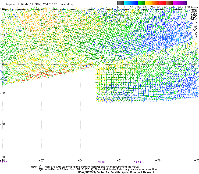Click the '-60' latitude axis label
The height and width of the screenshot is (174, 199).
click(2, 157)
